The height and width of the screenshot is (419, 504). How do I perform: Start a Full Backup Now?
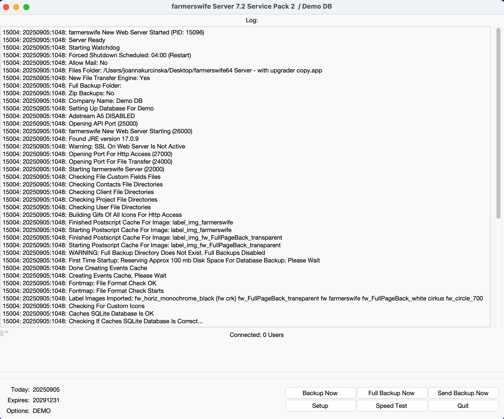tap(391, 393)
